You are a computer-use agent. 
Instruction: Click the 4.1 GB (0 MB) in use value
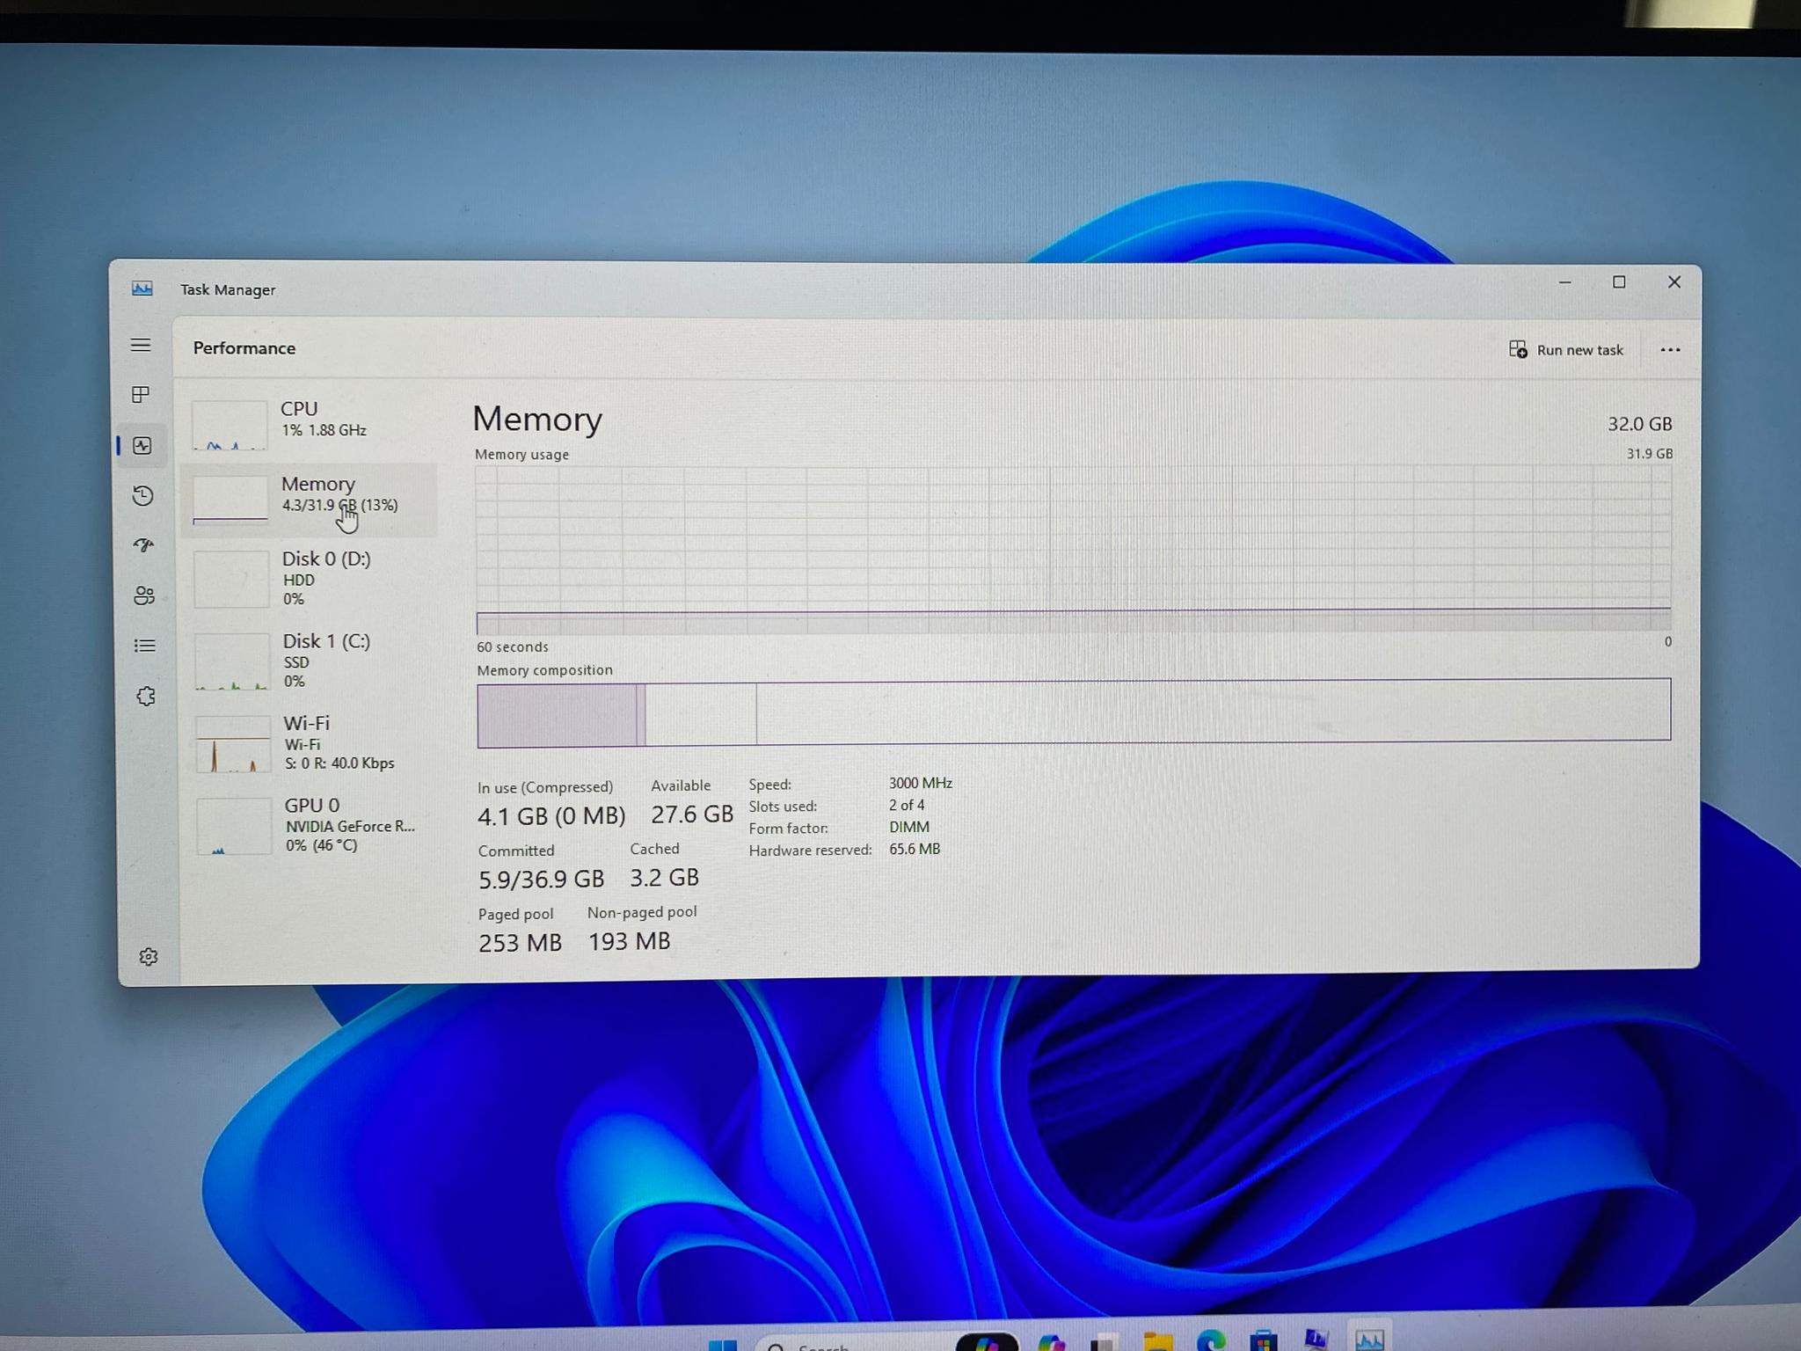pyautogui.click(x=551, y=815)
